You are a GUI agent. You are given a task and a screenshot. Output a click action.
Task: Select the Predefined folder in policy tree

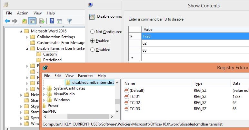52,60
